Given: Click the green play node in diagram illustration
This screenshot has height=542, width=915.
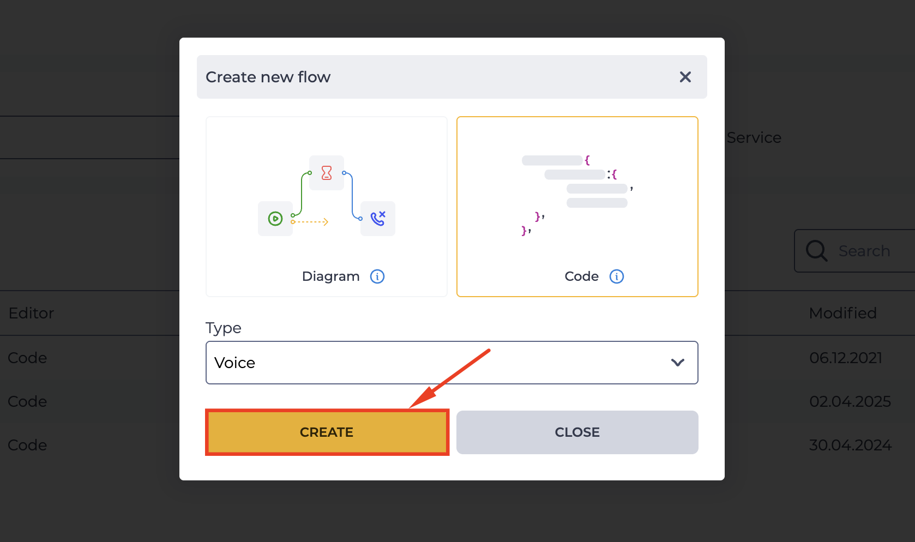Looking at the screenshot, I should point(275,219).
